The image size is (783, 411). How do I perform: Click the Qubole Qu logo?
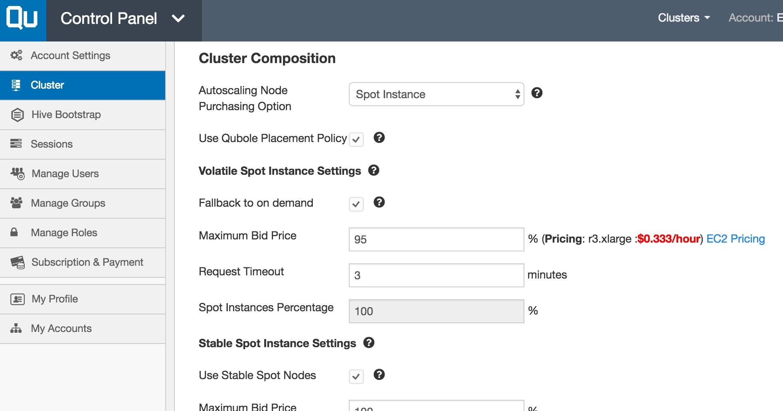pyautogui.click(x=22, y=19)
